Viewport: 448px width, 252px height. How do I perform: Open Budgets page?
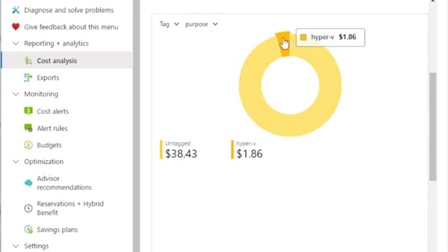click(x=49, y=145)
